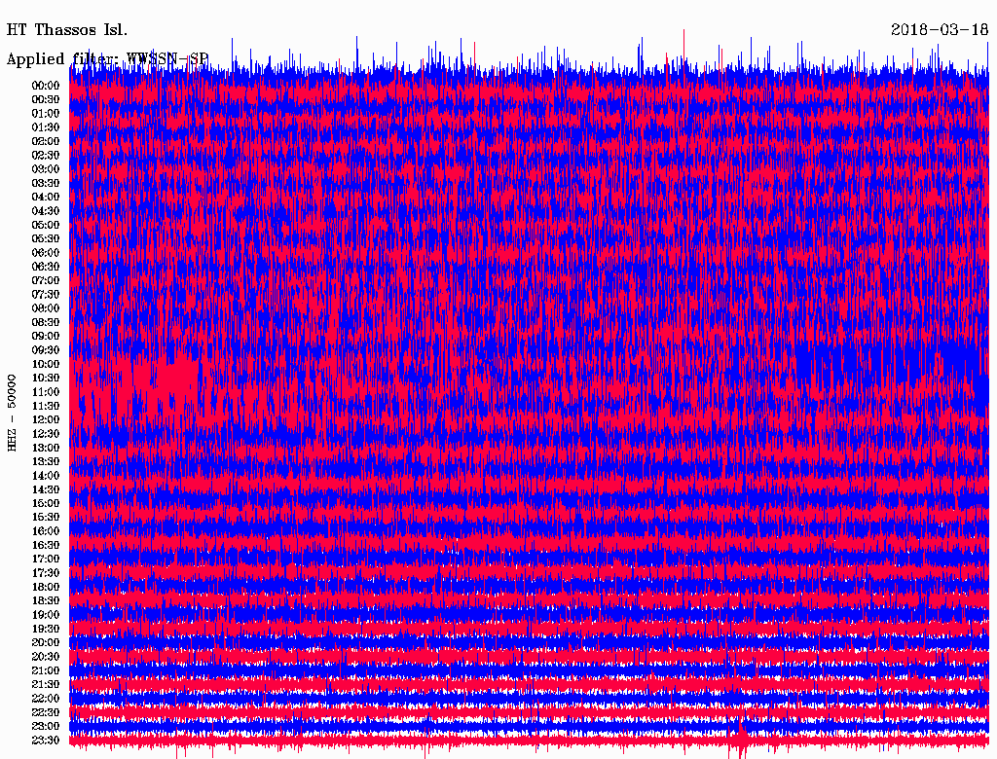This screenshot has width=997, height=759.
Task: Select the 17:00 time label
Action: [x=46, y=559]
